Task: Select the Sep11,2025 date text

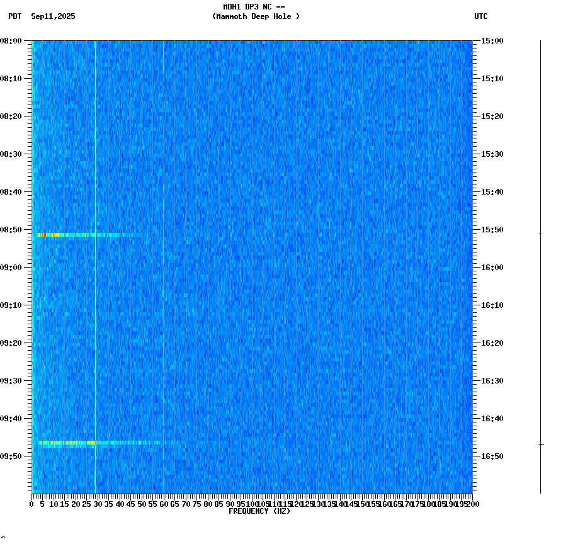Action: (x=52, y=17)
